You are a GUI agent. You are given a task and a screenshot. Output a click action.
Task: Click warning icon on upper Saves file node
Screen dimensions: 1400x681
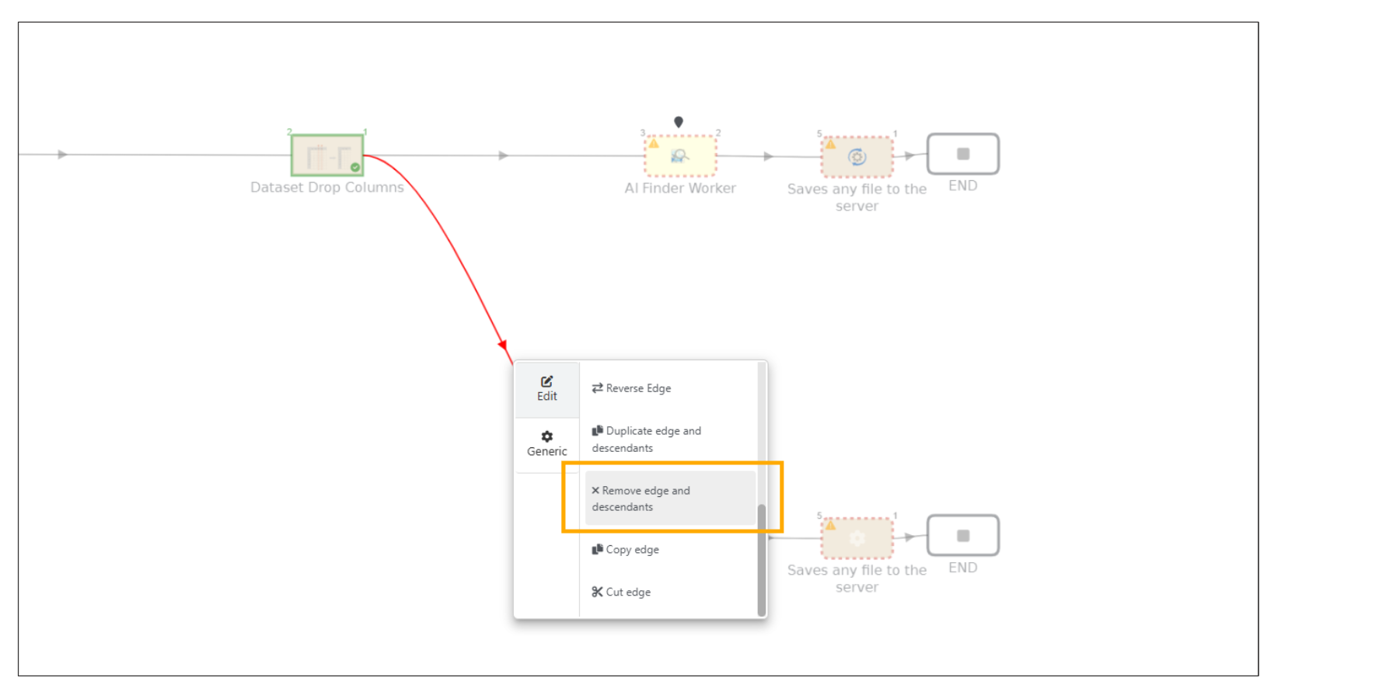click(x=830, y=144)
